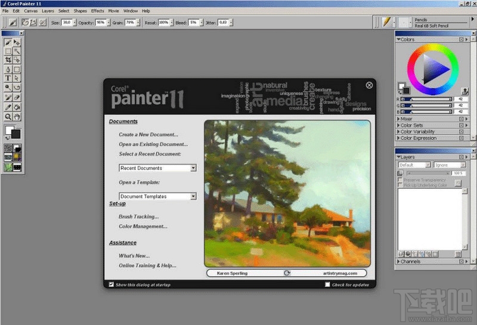The image size is (477, 325).
Task: Select the Crop tool
Action: click(x=8, y=60)
